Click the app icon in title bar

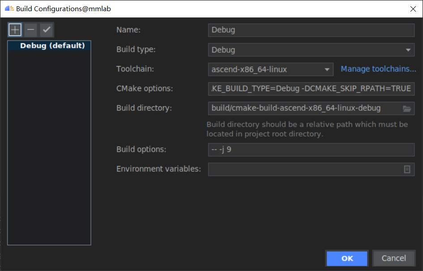tap(9, 8)
